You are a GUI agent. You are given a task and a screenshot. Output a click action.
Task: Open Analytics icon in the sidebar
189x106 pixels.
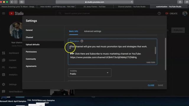[x=4, y=74]
